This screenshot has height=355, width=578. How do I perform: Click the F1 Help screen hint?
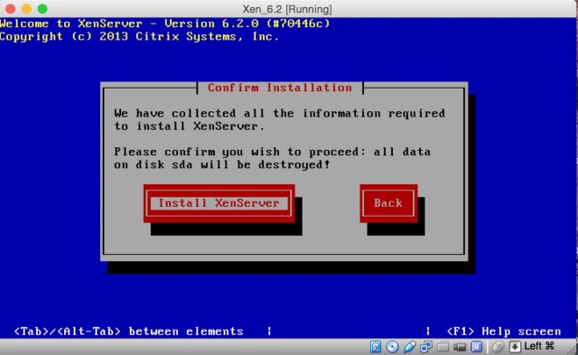pos(504,332)
